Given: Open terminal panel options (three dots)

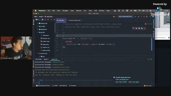Looking at the screenshot, I should pyautogui.click(x=148, y=59).
